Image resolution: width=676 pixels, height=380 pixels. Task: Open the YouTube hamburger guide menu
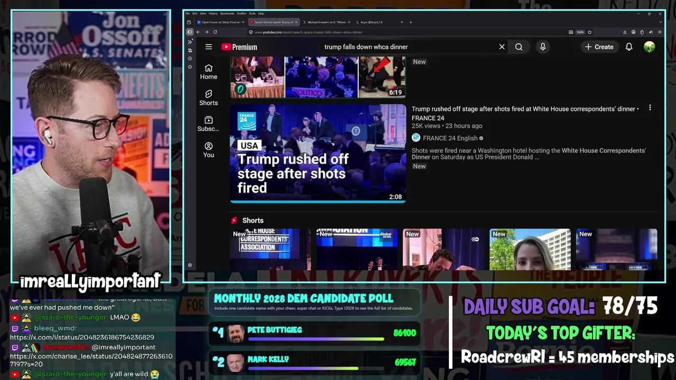(x=209, y=47)
